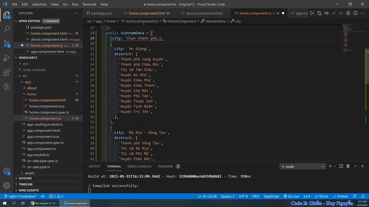This screenshot has height=207, width=369.
Task: Open new terminal profile dropdown arrow
Action: [x=334, y=166]
